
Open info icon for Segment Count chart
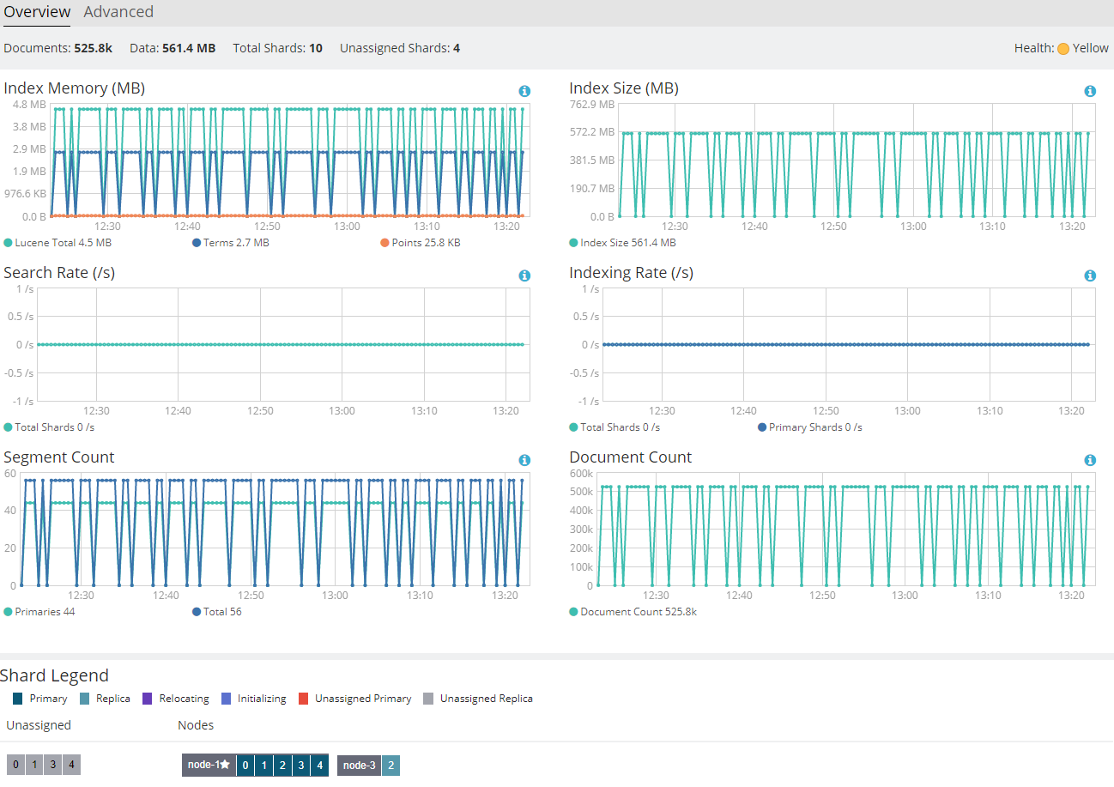524,460
